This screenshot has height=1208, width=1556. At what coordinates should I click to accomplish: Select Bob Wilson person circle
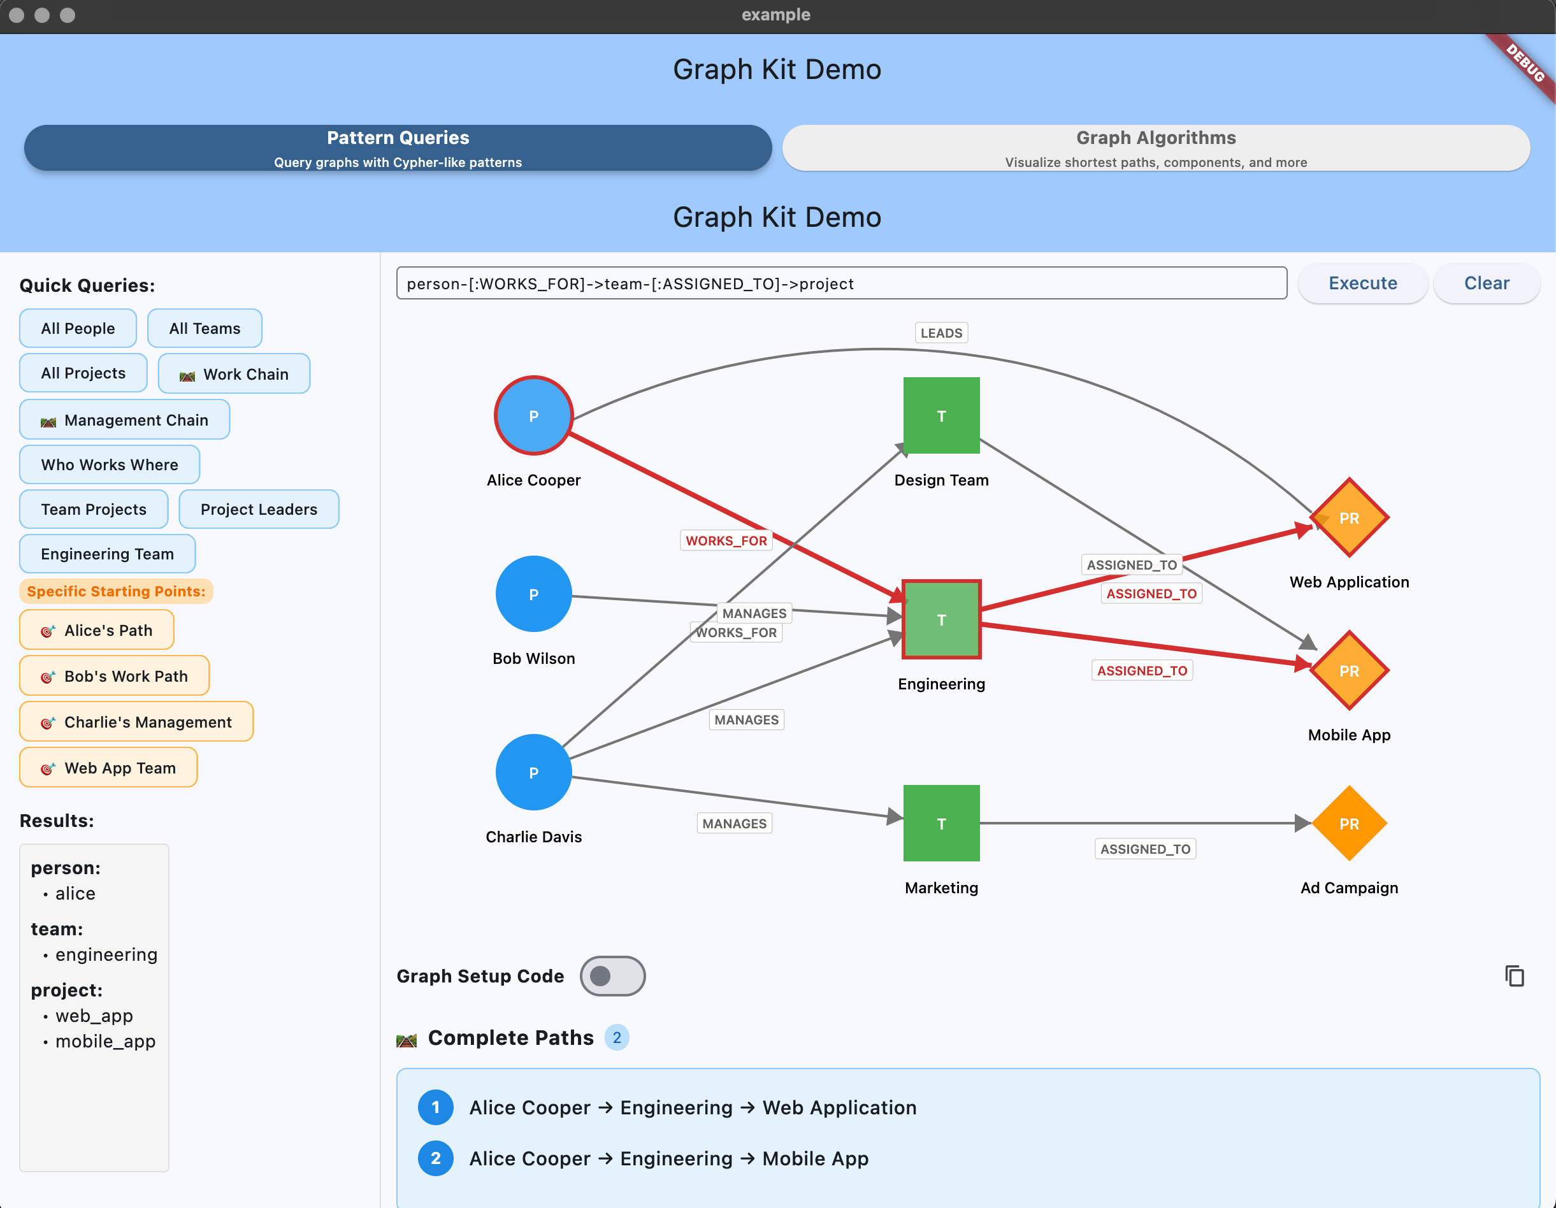[x=533, y=594]
